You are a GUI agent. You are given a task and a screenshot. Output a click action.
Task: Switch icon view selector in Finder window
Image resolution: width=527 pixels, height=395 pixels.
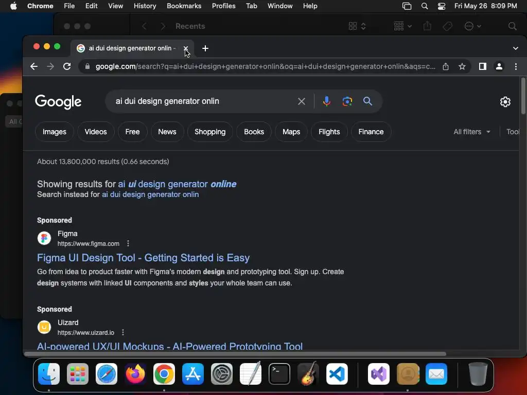pos(357,26)
